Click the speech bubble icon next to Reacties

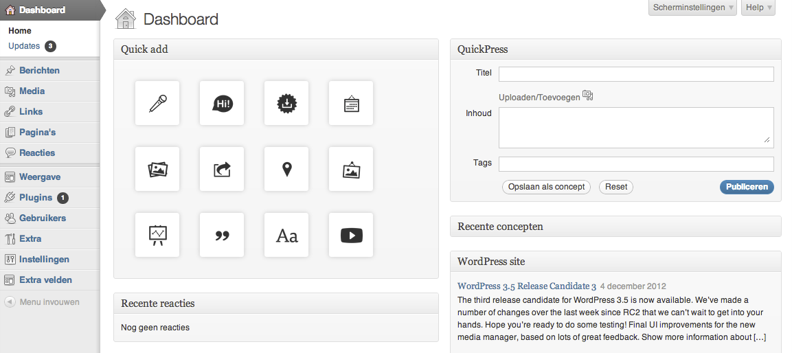pyautogui.click(x=10, y=153)
